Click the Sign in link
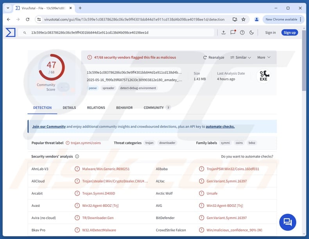309x239 pixels. click(270, 33)
